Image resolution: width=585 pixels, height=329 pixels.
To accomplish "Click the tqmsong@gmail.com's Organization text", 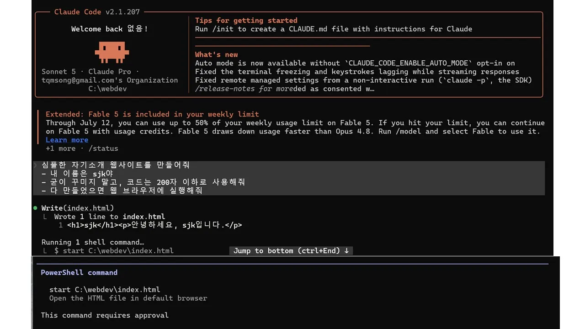I will [110, 80].
